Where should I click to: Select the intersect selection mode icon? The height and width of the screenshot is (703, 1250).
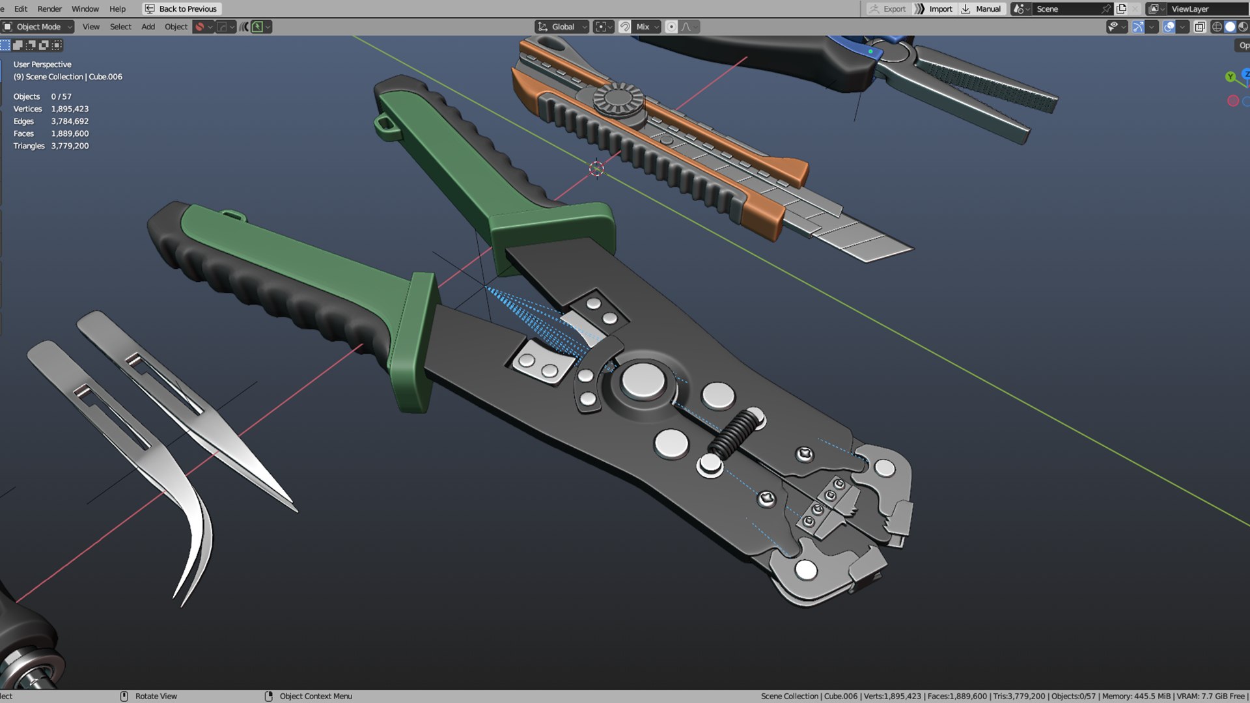tap(57, 45)
